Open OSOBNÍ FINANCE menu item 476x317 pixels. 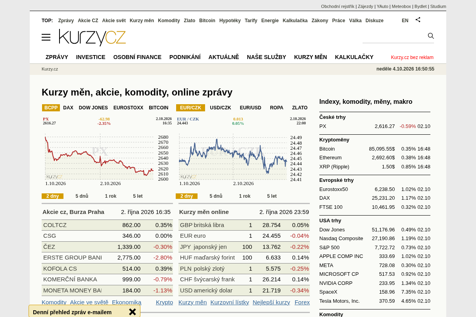[137, 57]
